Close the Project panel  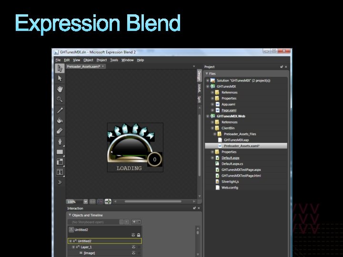tap(286, 67)
